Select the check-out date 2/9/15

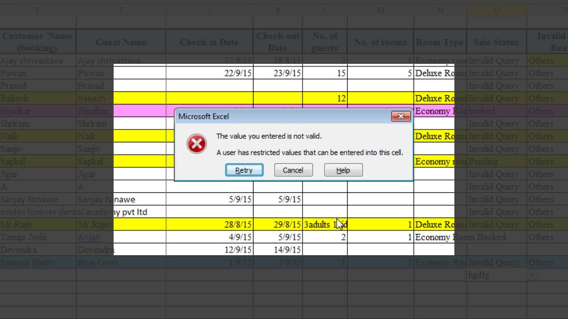click(x=278, y=262)
